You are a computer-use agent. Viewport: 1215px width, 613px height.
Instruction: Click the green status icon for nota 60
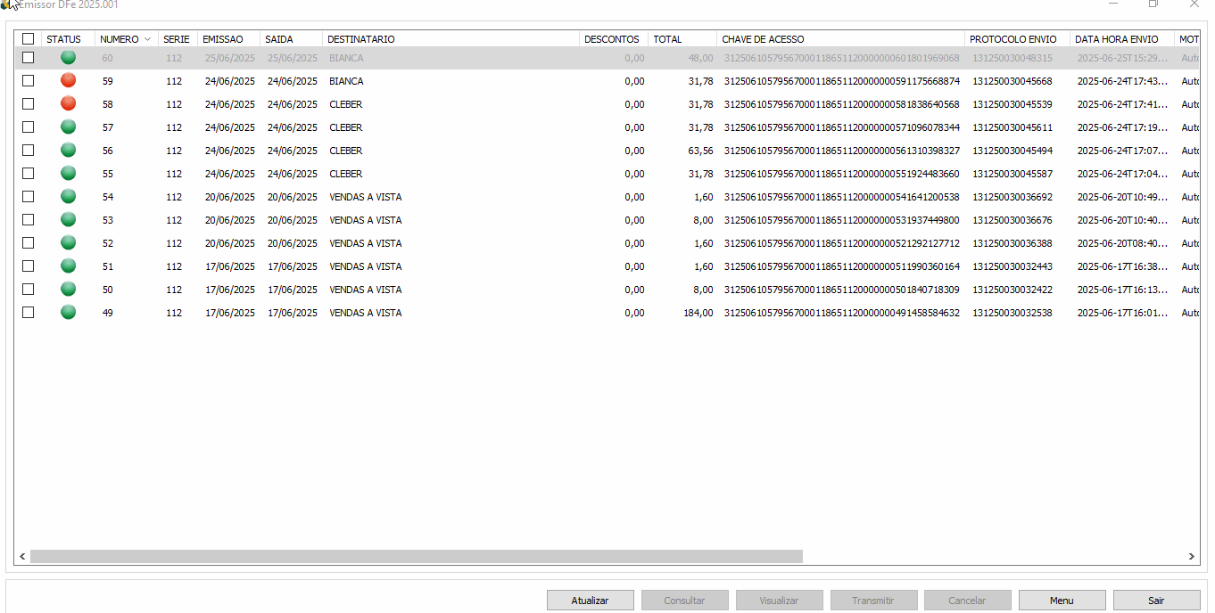tap(68, 57)
